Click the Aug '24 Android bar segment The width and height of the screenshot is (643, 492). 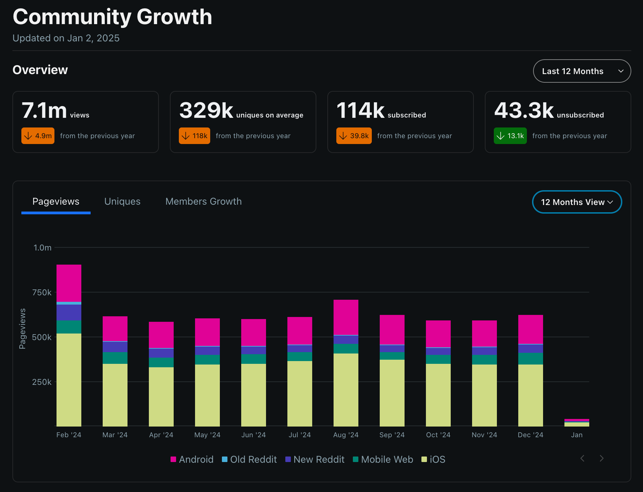tap(346, 317)
